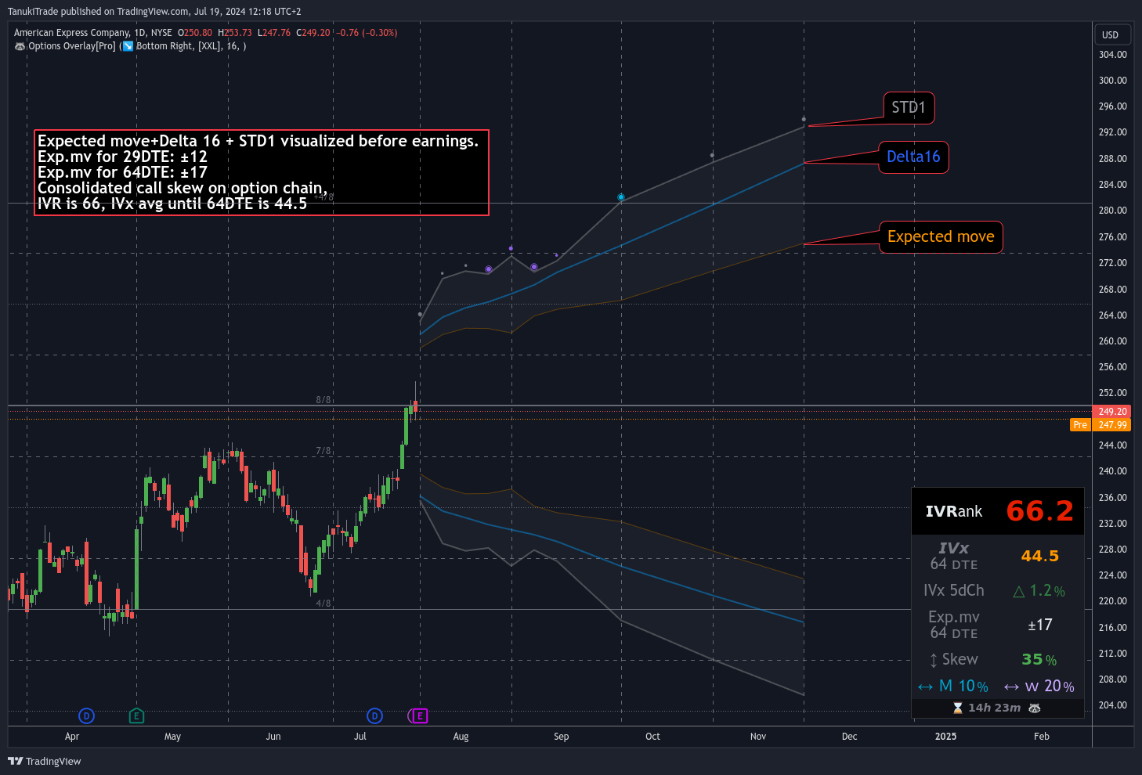
Task: Click the April dividend D marker
Action: click(86, 716)
